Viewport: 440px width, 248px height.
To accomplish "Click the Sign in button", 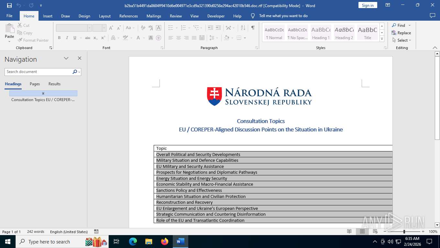I will tap(368, 5).
